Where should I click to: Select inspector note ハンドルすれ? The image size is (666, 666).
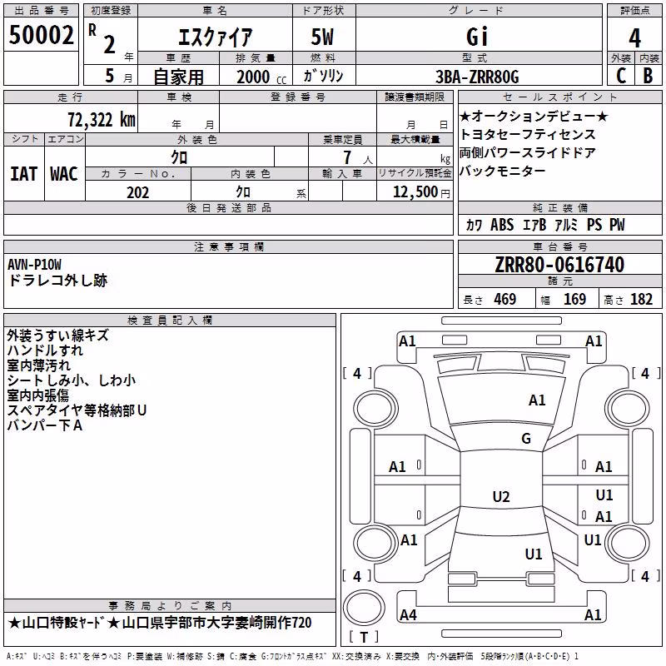click(x=45, y=350)
